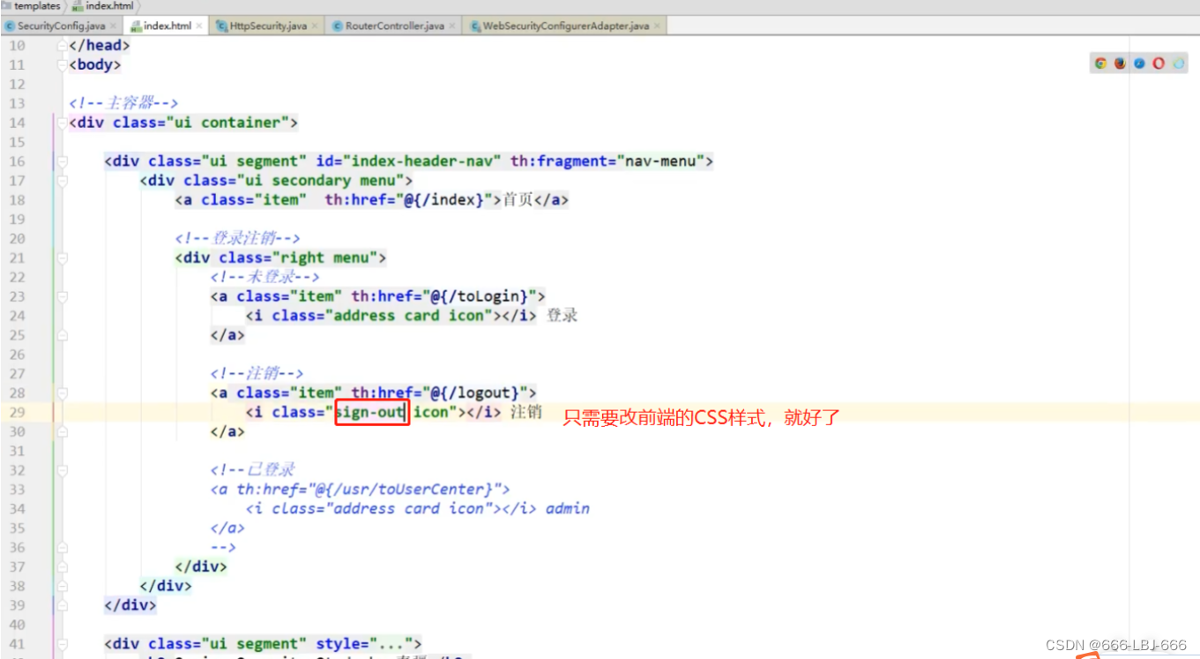This screenshot has width=1200, height=659.
Task: Click the <!--已登录 comment line
Action: pyautogui.click(x=253, y=470)
